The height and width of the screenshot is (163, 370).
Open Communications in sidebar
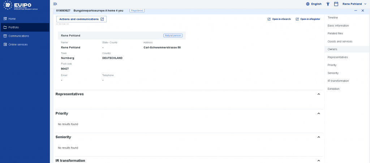pyautogui.click(x=18, y=36)
